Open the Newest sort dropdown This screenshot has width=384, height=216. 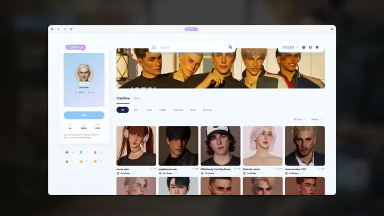pos(316,119)
